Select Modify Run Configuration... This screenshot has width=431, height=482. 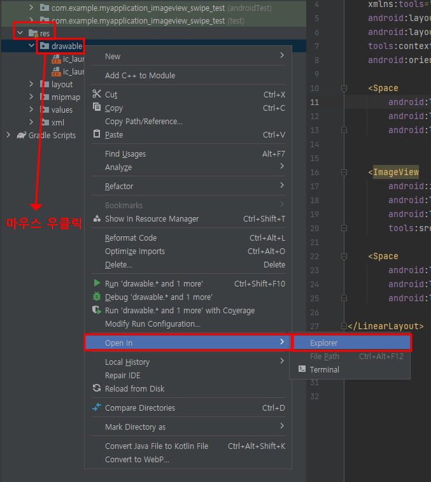[x=188, y=323]
